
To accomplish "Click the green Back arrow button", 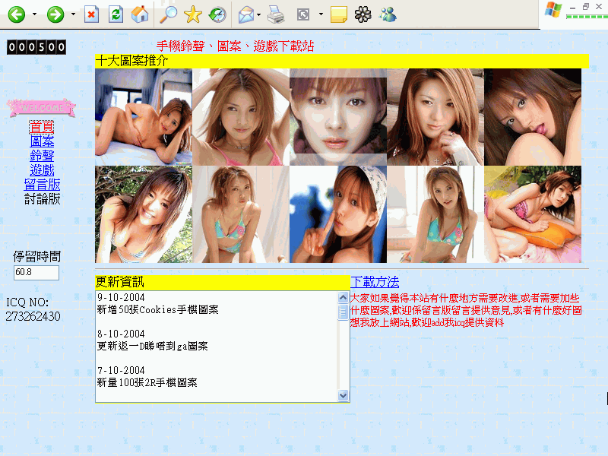I will (x=17, y=14).
